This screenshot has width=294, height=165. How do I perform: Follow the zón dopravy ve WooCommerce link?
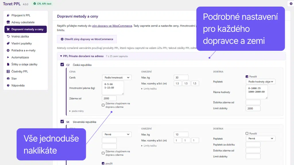[x=112, y=26]
